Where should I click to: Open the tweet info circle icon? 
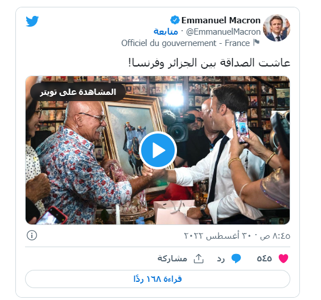(32, 235)
